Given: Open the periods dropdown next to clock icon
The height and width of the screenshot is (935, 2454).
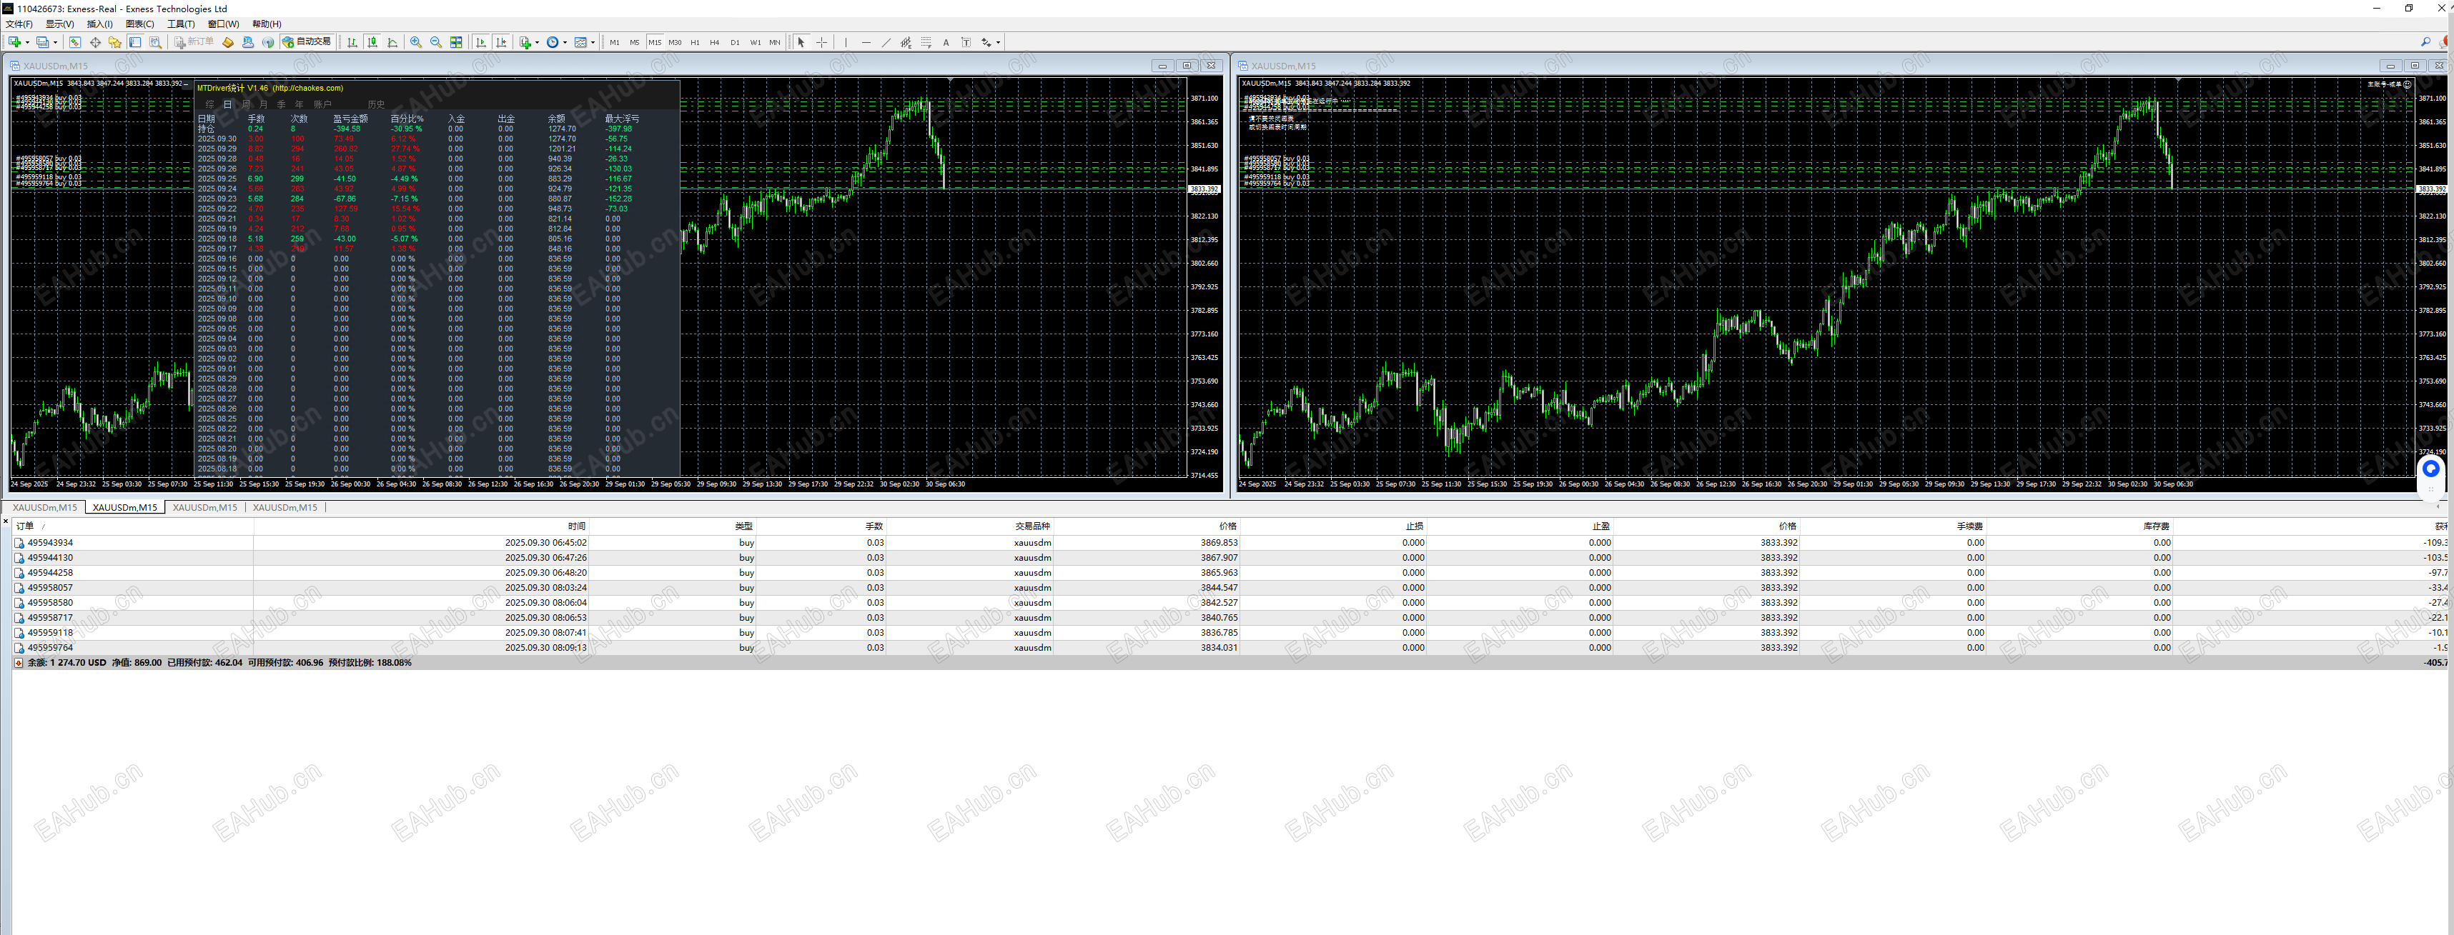Looking at the screenshot, I should click(566, 42).
